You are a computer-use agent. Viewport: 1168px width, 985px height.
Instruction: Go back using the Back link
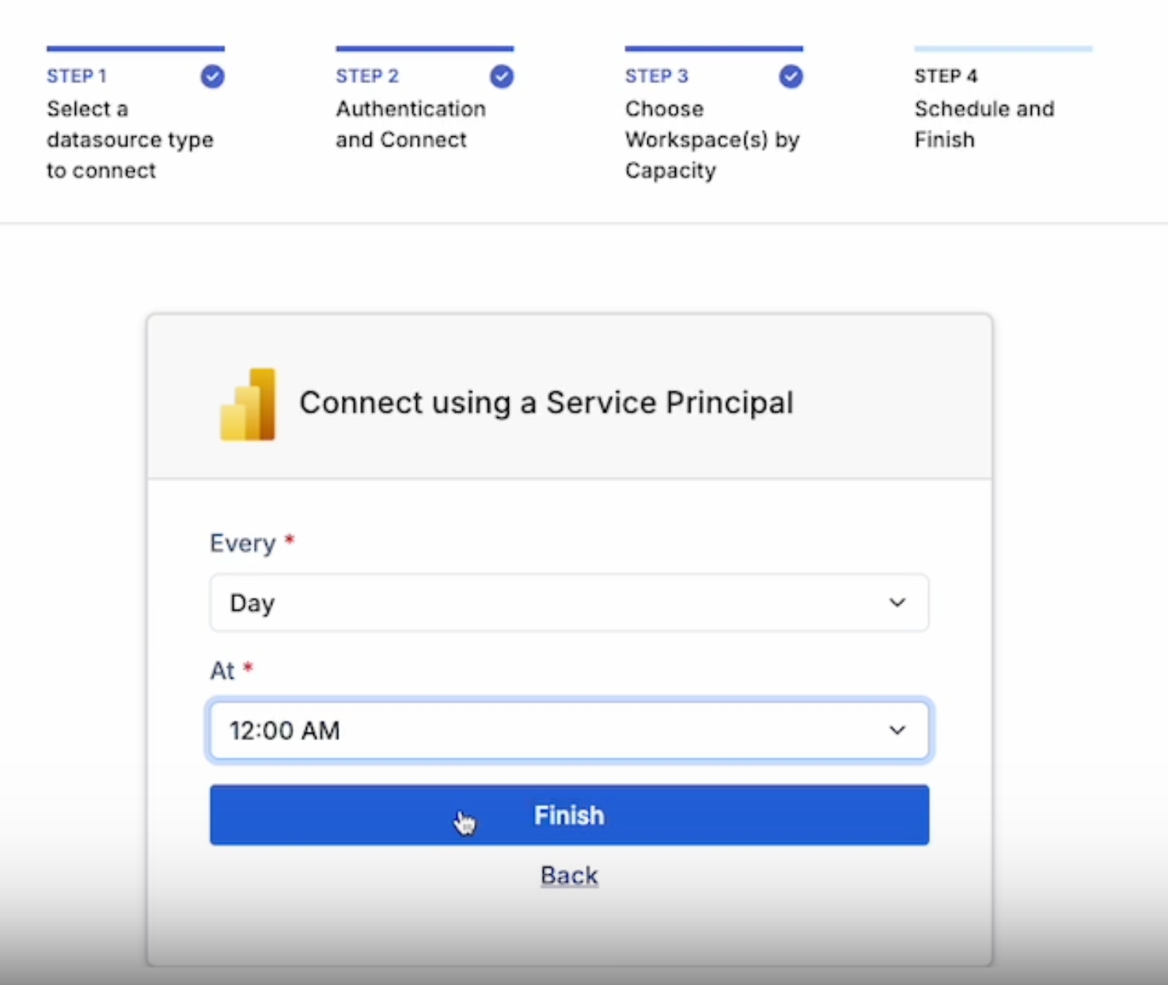point(569,876)
